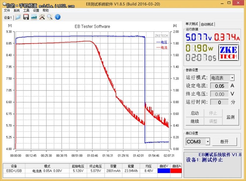Click the 监测 monitor button
This screenshot has width=246, height=181.
coord(231,117)
